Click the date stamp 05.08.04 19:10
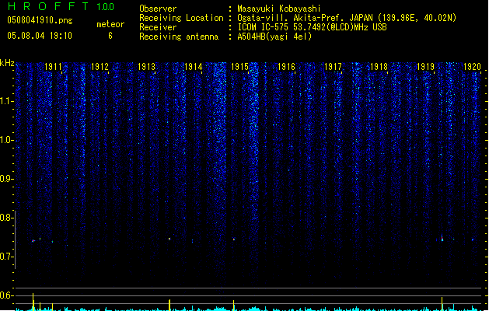The height and width of the screenshot is (311, 489). (x=40, y=36)
